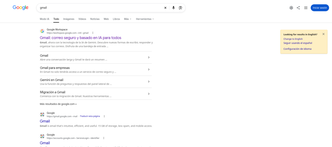This screenshot has height=147, width=332.
Task: Switch to the Imágenes tab
Action: (x=69, y=19)
